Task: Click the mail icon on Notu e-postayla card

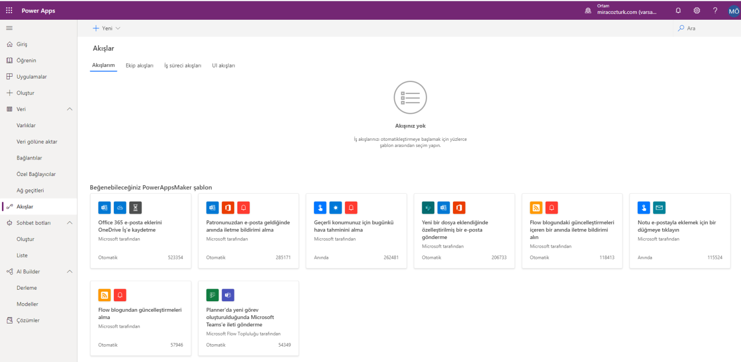Action: (659, 208)
